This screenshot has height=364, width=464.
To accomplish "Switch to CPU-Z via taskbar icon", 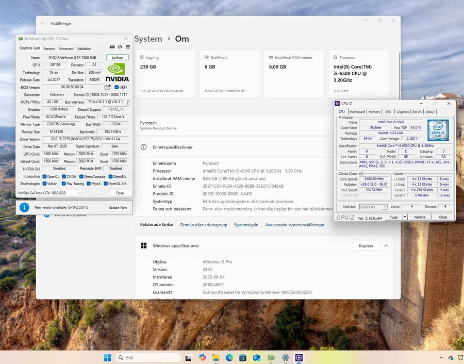I will [299, 358].
